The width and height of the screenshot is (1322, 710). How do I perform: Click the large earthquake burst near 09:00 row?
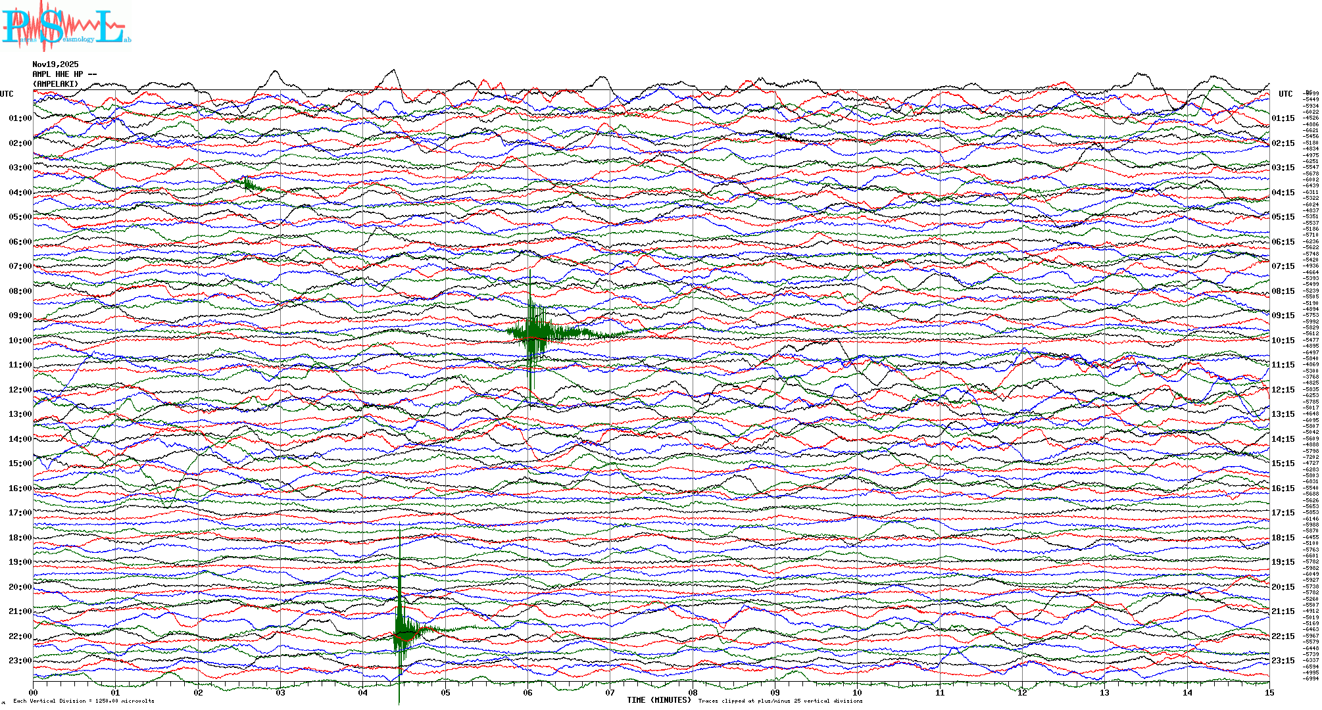pyautogui.click(x=534, y=331)
